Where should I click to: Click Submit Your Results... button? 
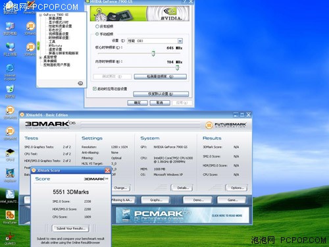click(70, 229)
